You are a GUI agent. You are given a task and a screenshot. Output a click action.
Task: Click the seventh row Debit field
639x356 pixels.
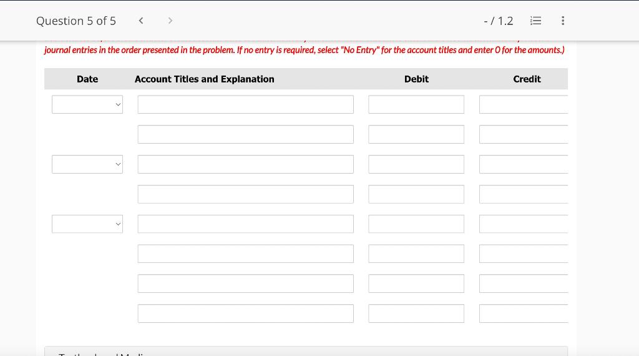[x=416, y=284]
